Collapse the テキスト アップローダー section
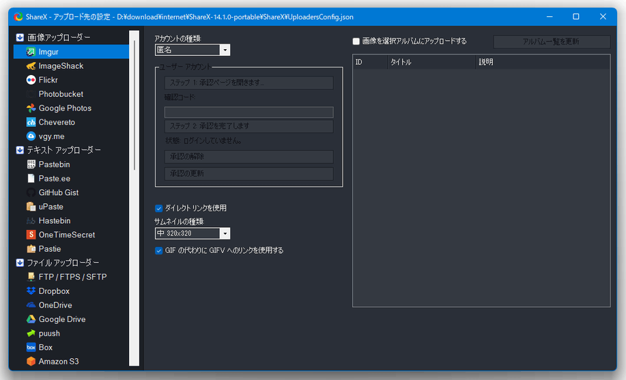626x380 pixels. [x=20, y=150]
